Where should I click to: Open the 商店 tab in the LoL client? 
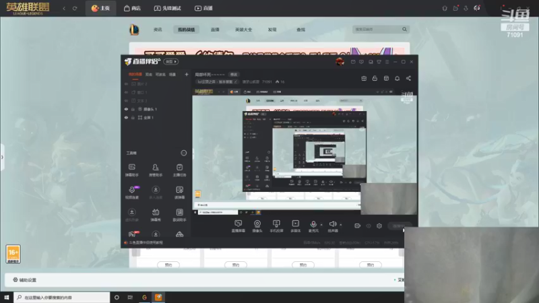[x=132, y=8]
